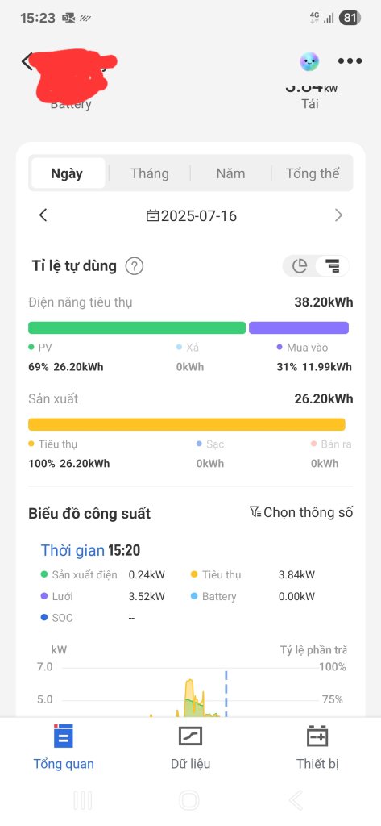
Task: Open the Dữ liệu bottom tab
Action: coord(190,746)
